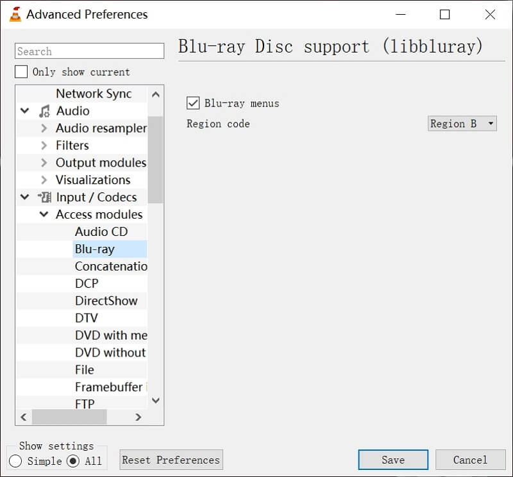Select the Concatenation module entry
The width and height of the screenshot is (513, 477).
pos(111,266)
